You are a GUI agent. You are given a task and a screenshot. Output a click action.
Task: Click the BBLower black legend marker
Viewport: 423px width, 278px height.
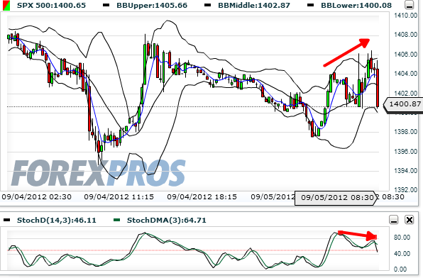310,5
